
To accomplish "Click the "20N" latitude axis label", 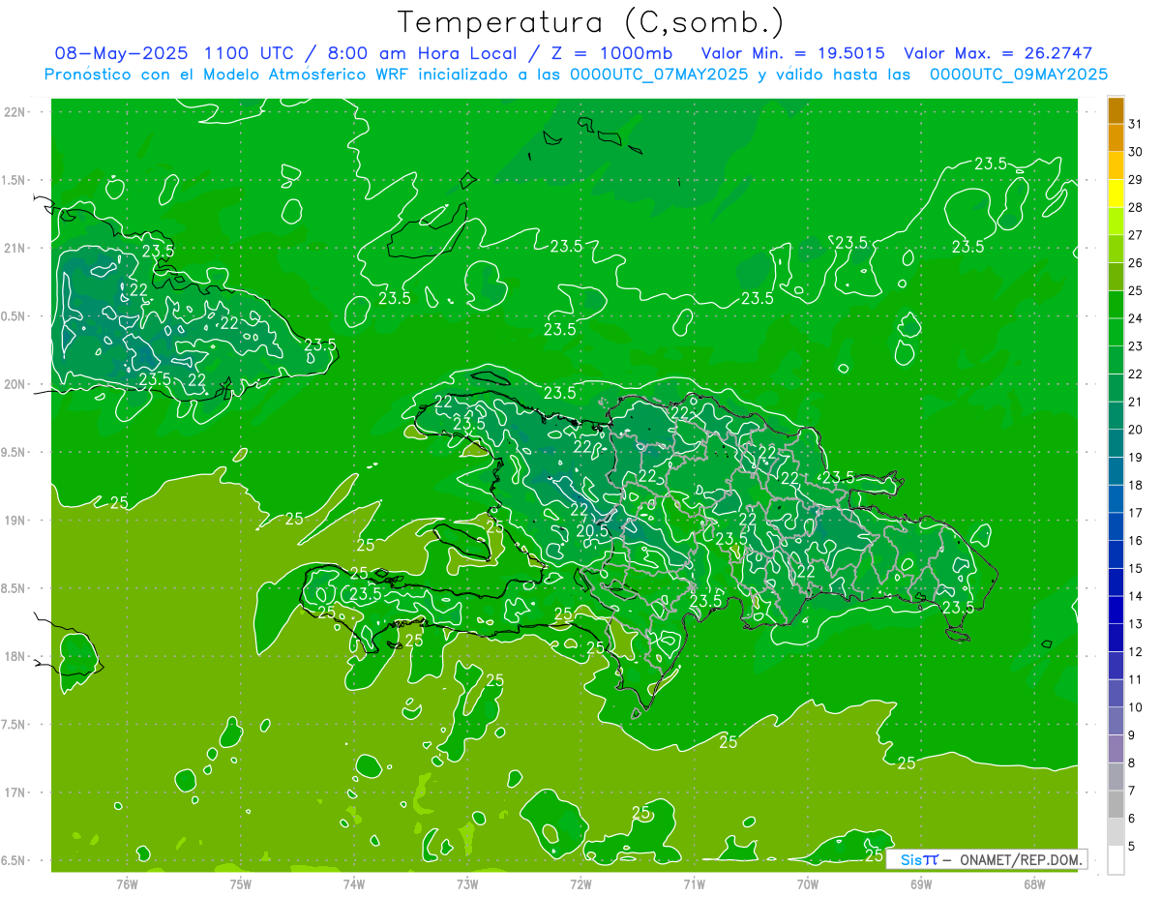I will coord(15,384).
